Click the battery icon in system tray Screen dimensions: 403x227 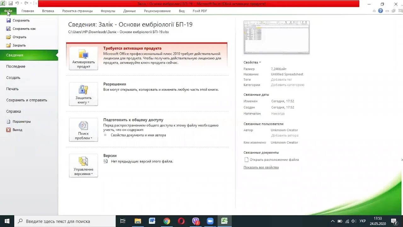340,221
